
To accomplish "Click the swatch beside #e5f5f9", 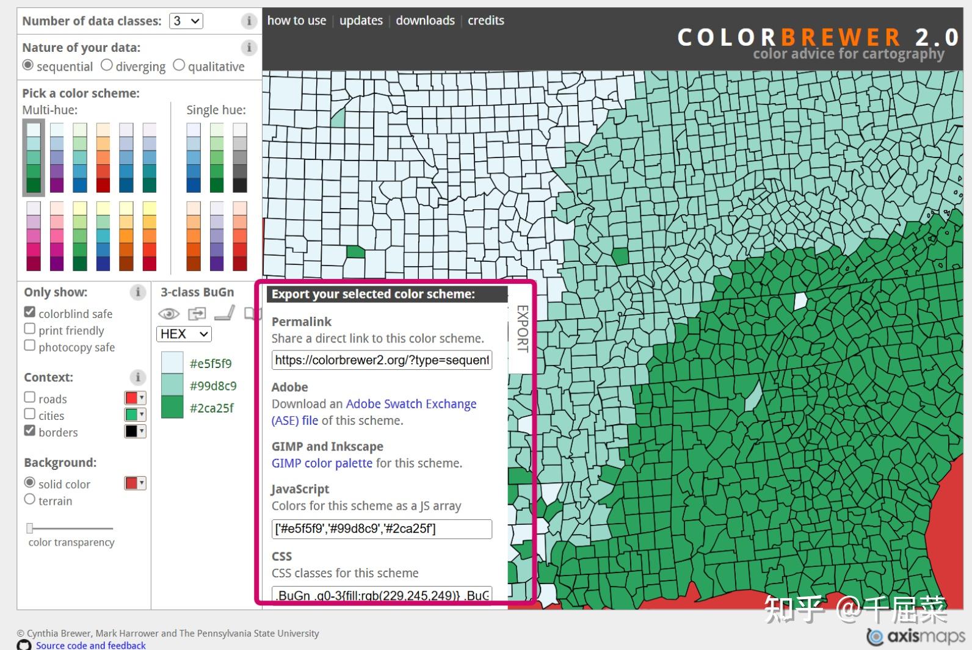I will click(x=172, y=363).
